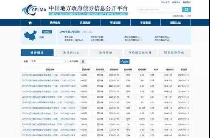Click the 发行日期 date input field

pyautogui.click(x=97, y=61)
